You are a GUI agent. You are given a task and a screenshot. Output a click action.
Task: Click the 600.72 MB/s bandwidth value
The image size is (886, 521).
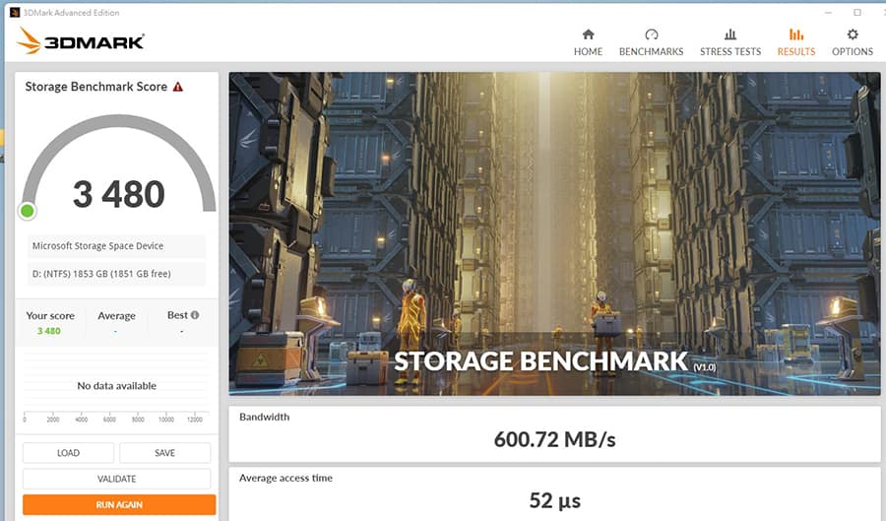coord(555,439)
